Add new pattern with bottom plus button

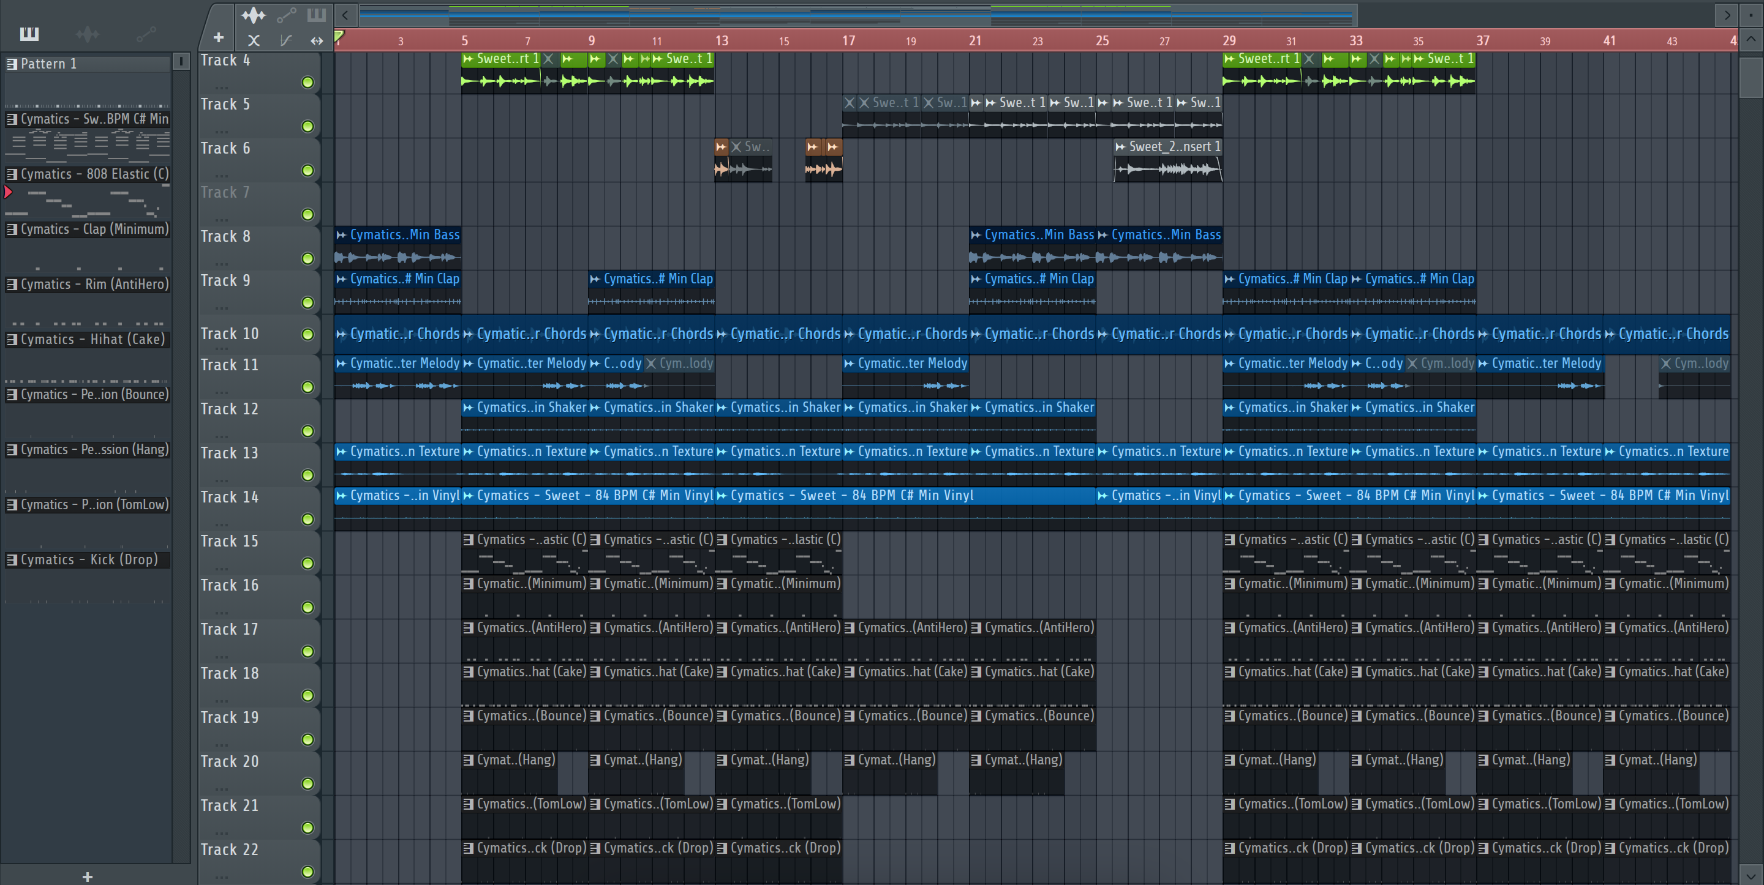[x=87, y=877]
